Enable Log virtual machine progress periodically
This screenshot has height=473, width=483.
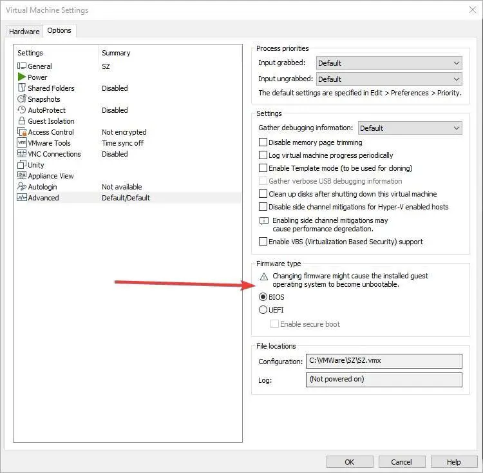263,155
